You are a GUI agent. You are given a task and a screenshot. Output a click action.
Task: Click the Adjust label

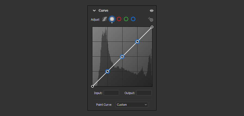click(x=95, y=20)
